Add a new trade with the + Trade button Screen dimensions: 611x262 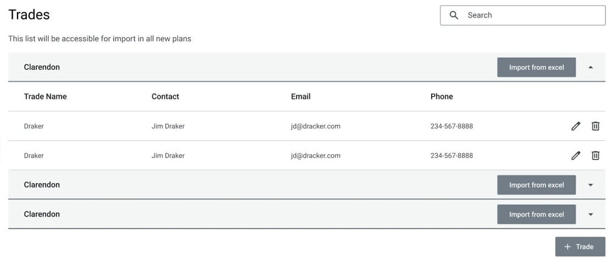(x=580, y=246)
